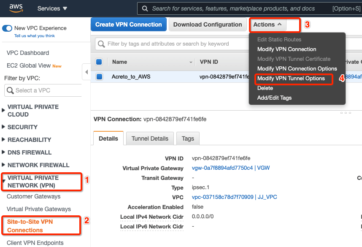The image size is (362, 247).
Task: Click Local IPv4 Network Cidr label
Action: tap(152, 217)
